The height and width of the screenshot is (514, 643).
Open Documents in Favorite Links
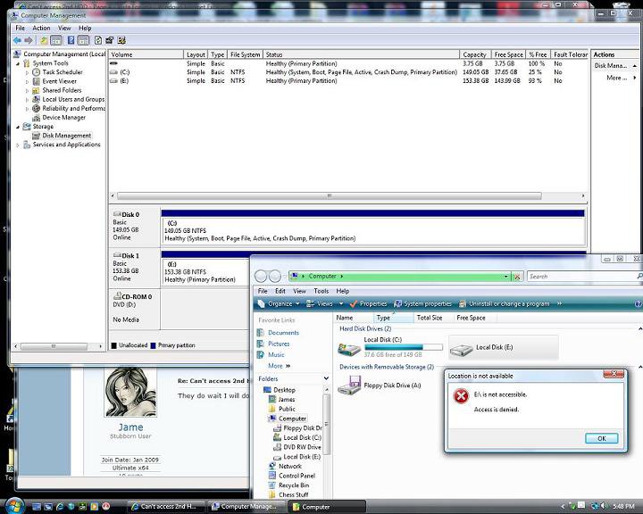283,333
